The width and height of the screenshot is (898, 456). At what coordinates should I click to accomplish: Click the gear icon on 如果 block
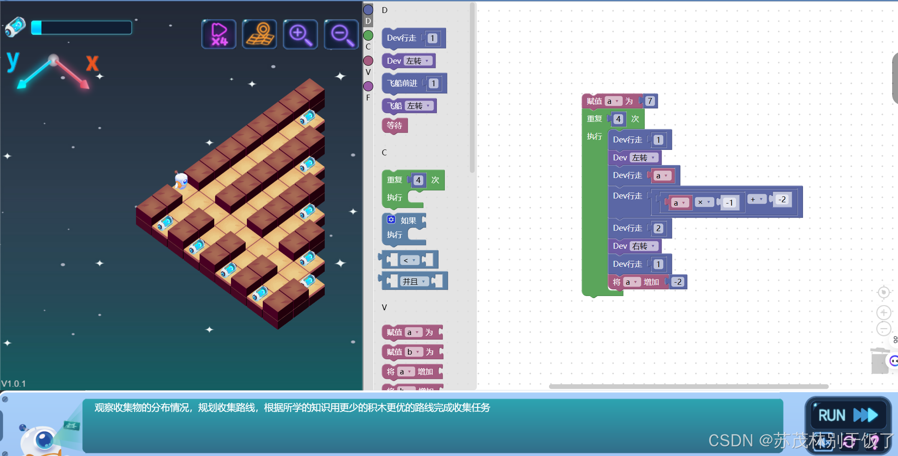pos(391,220)
